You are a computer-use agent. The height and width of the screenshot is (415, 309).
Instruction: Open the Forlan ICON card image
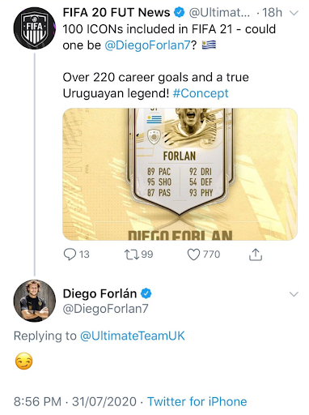pyautogui.click(x=180, y=174)
